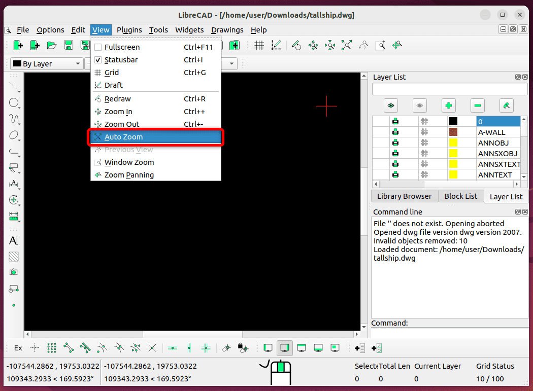Image resolution: width=533 pixels, height=391 pixels.
Task: Choose Zoom Panning from View menu
Action: point(156,175)
